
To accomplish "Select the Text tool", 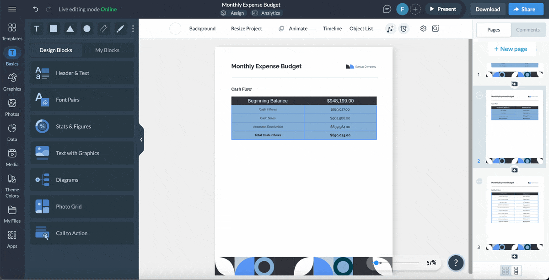I will point(36,28).
